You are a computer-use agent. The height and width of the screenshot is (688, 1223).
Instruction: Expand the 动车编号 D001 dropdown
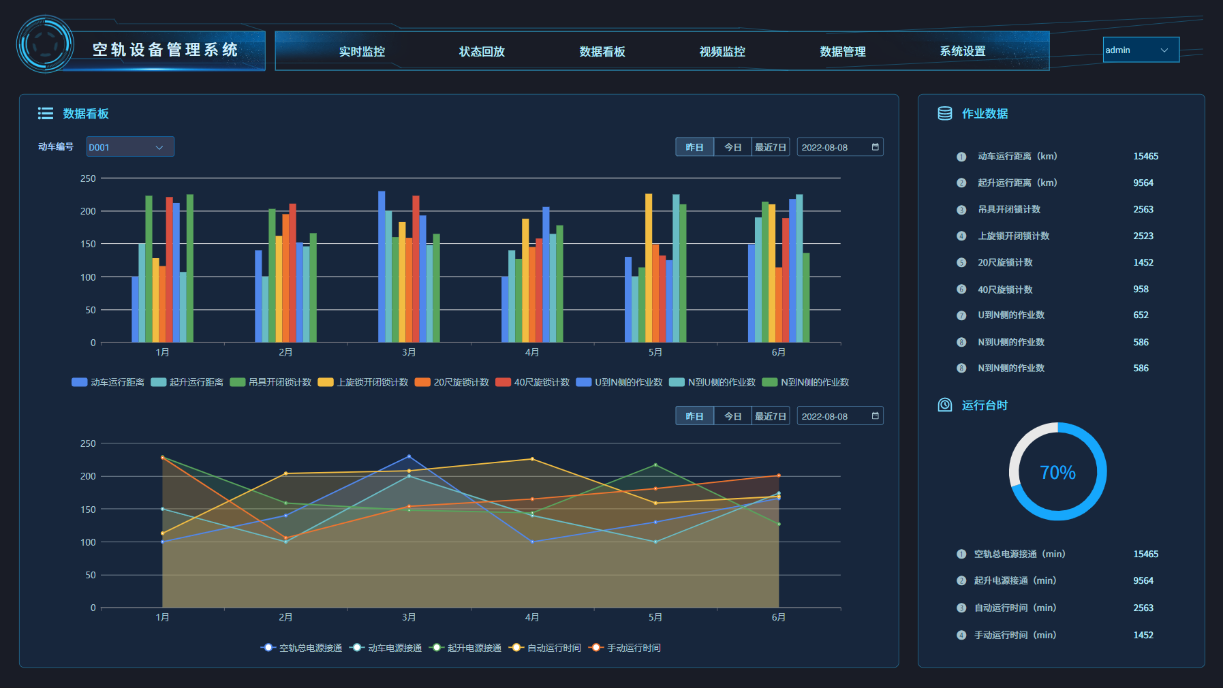coord(129,147)
